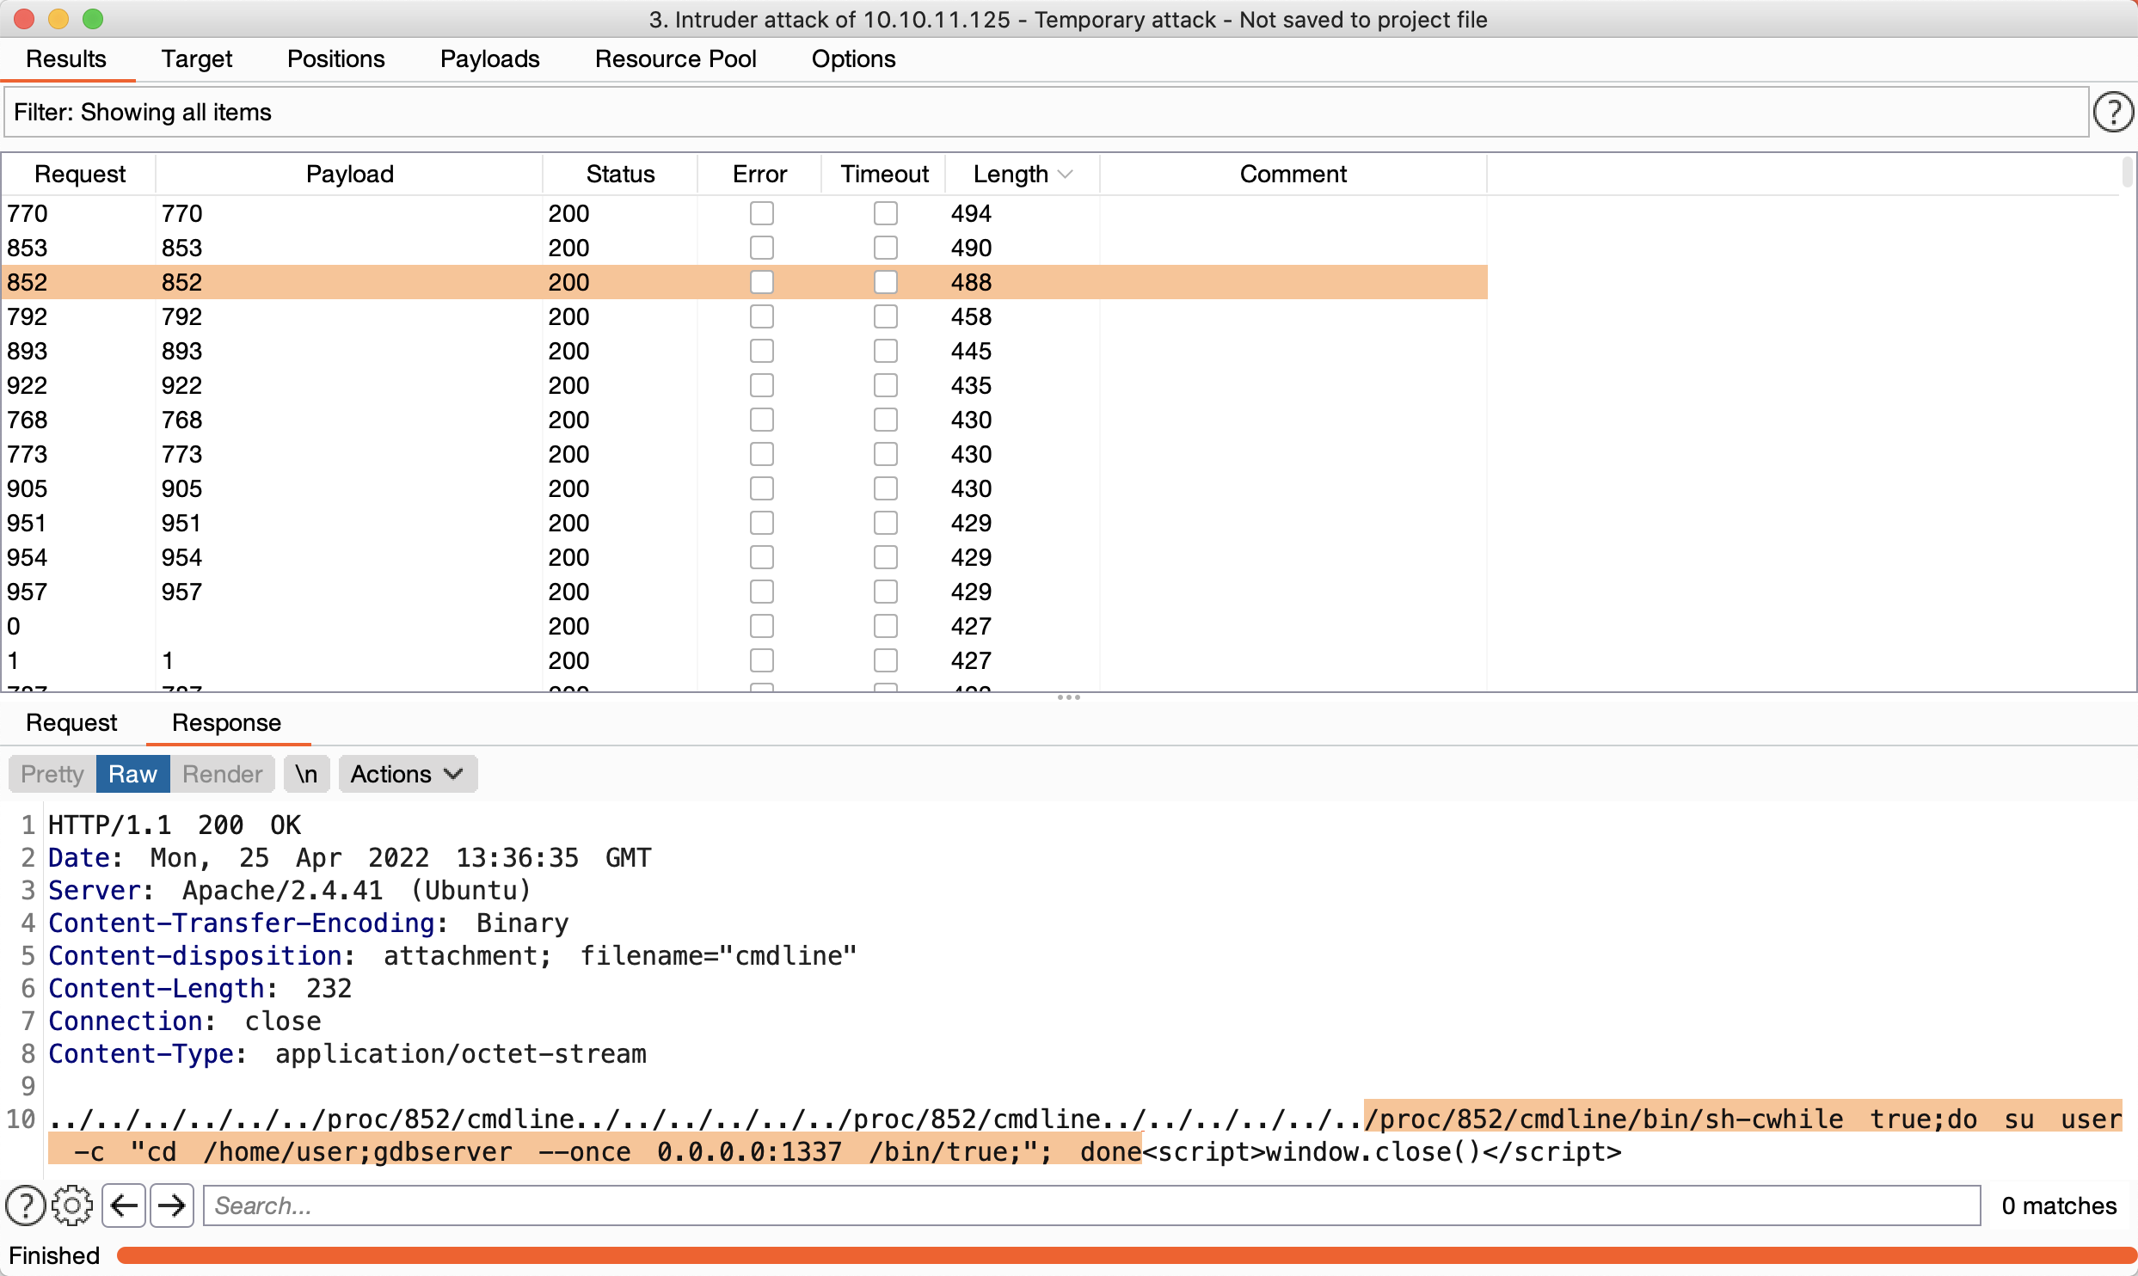
Task: Toggle the \n non-printable characters button
Action: (306, 774)
